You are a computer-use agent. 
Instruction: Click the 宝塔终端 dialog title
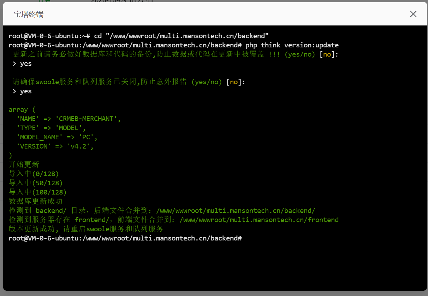29,14
